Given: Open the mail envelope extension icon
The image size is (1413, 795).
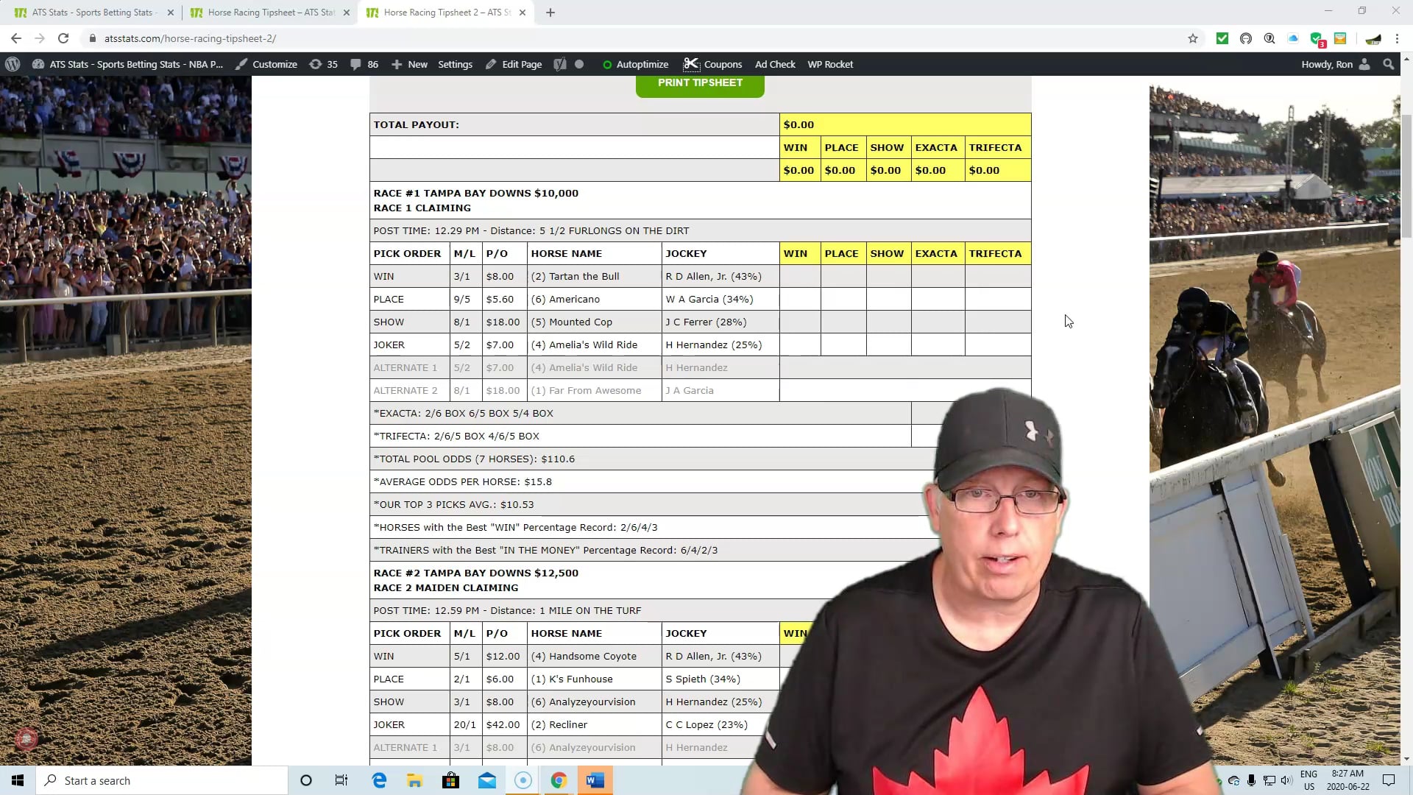Looking at the screenshot, I should [x=1340, y=38].
